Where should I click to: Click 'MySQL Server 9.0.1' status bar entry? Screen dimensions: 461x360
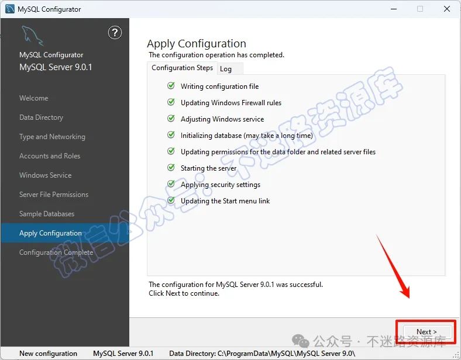[123, 353]
